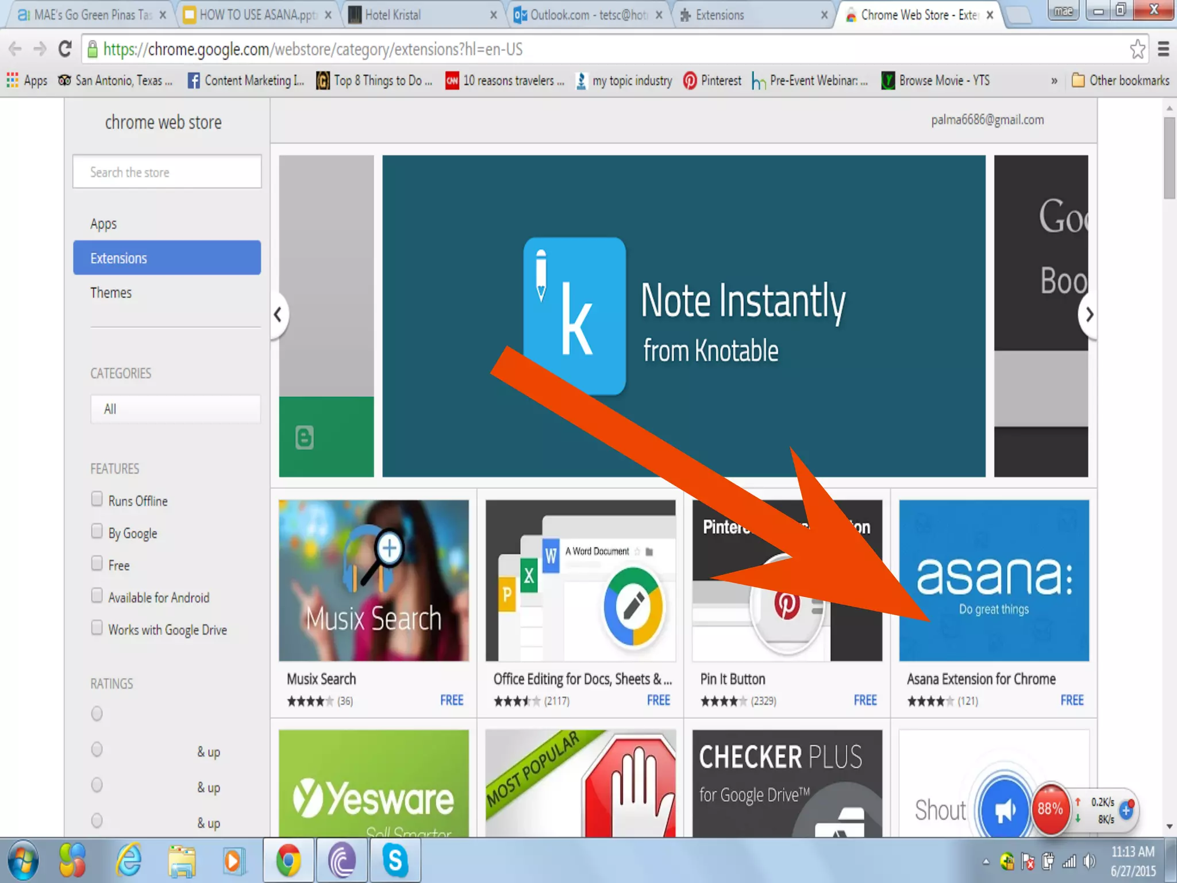Select Themes in the store sidebar

(111, 293)
